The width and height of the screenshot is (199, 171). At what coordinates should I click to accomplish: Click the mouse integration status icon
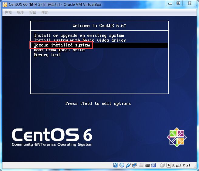162,165
